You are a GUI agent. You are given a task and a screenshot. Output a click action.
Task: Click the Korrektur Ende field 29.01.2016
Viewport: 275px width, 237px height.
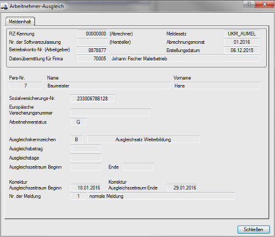(x=182, y=188)
